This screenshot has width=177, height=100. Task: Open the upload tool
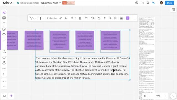pos(4,52)
